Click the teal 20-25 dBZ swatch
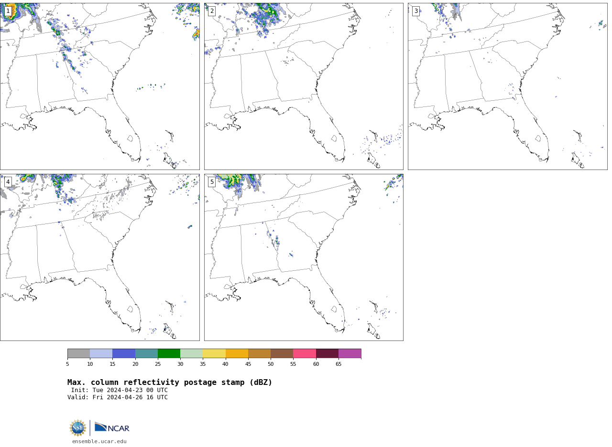The image size is (612, 447). point(146,353)
